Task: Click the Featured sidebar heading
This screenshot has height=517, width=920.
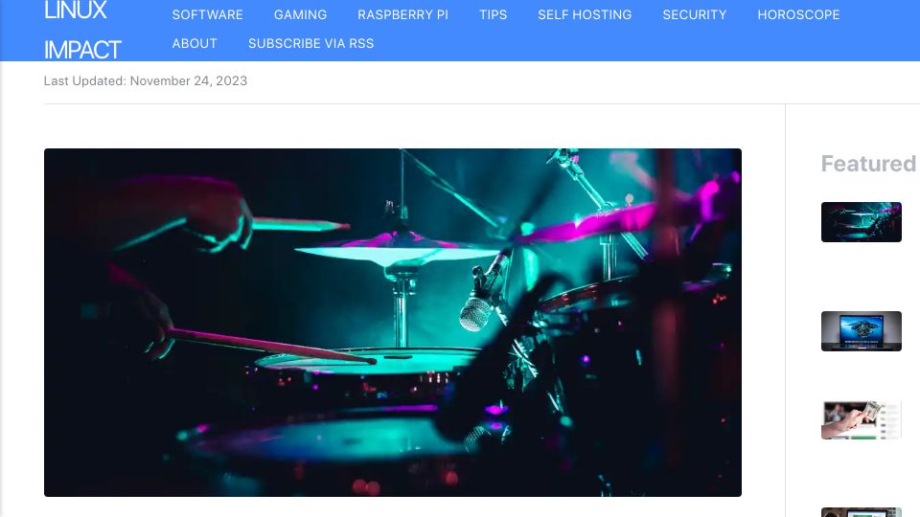Action: [868, 164]
